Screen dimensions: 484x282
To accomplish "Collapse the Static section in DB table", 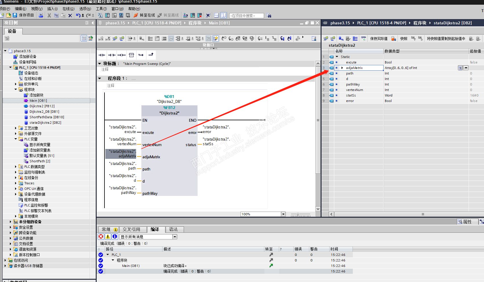I will (x=337, y=57).
